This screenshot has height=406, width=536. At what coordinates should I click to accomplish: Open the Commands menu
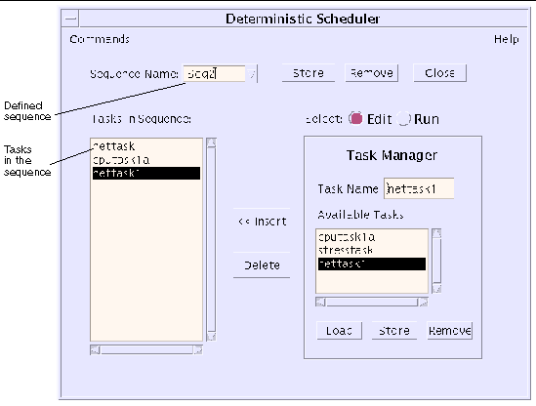point(100,39)
